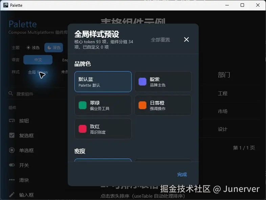This screenshot has height=200, width=266.
Task: Click 完成 to finish the dialog
Action: tap(182, 174)
